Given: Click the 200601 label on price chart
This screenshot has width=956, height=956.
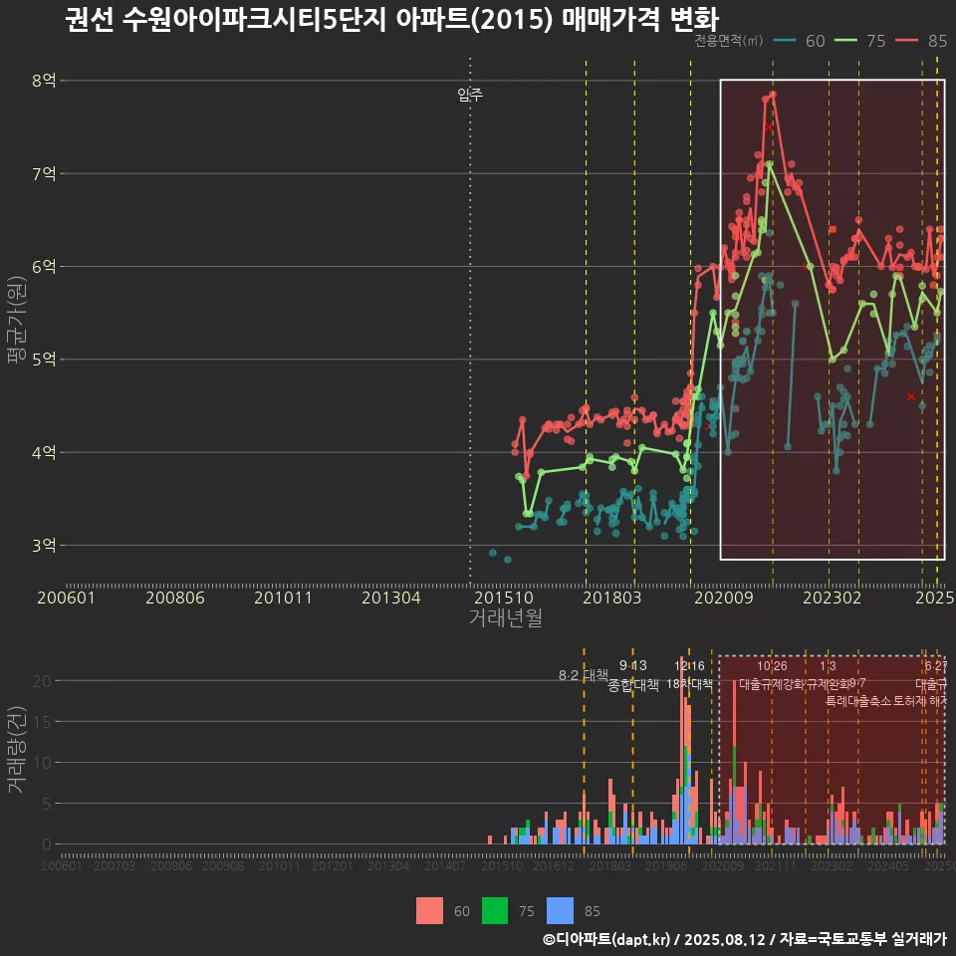Looking at the screenshot, I should tap(66, 597).
